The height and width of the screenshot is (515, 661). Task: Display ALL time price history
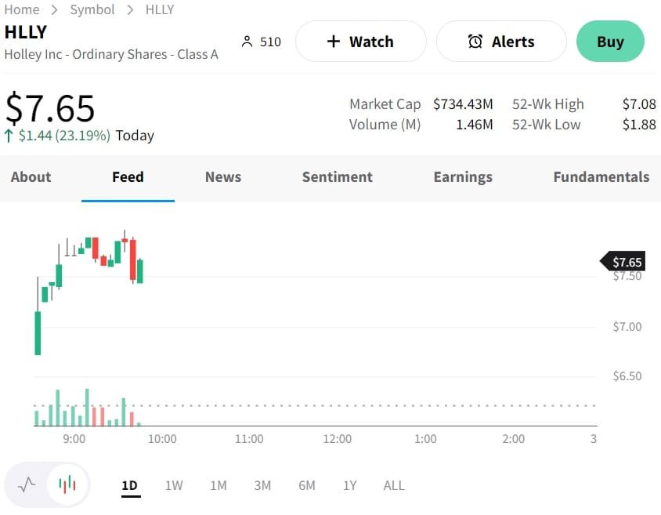[x=394, y=486]
